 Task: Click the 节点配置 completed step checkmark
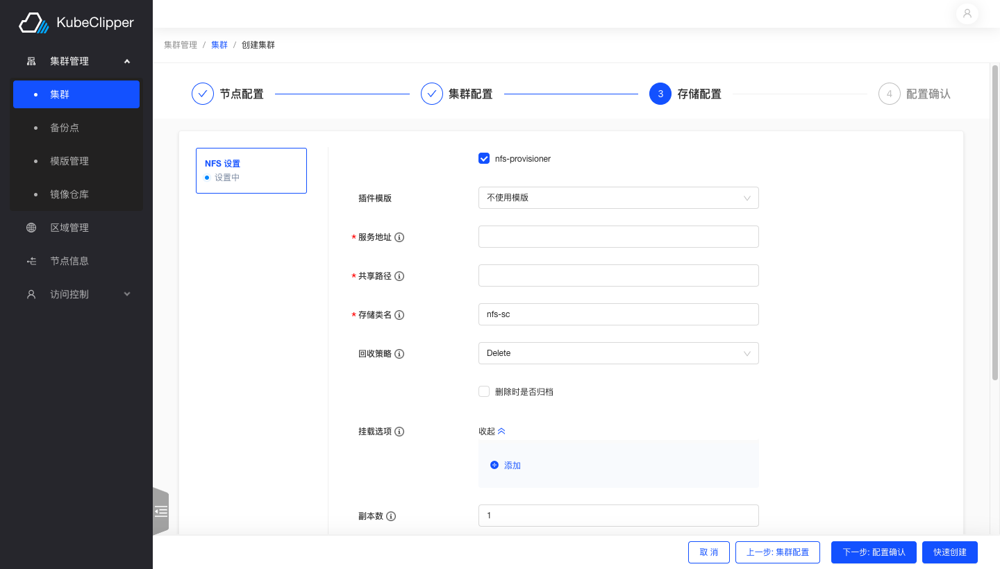pyautogui.click(x=203, y=94)
